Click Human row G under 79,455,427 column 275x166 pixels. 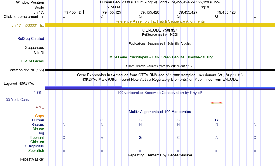tap(178, 120)
